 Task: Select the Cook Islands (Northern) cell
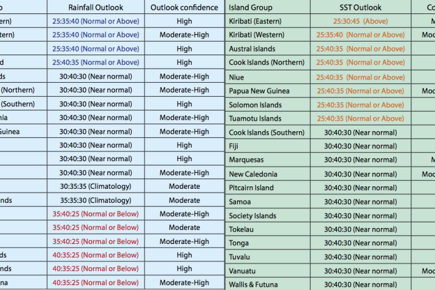(267, 63)
